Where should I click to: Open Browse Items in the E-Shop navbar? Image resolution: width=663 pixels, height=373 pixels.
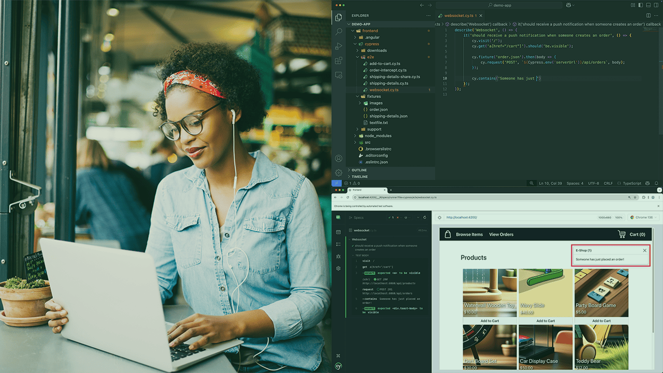coord(469,235)
